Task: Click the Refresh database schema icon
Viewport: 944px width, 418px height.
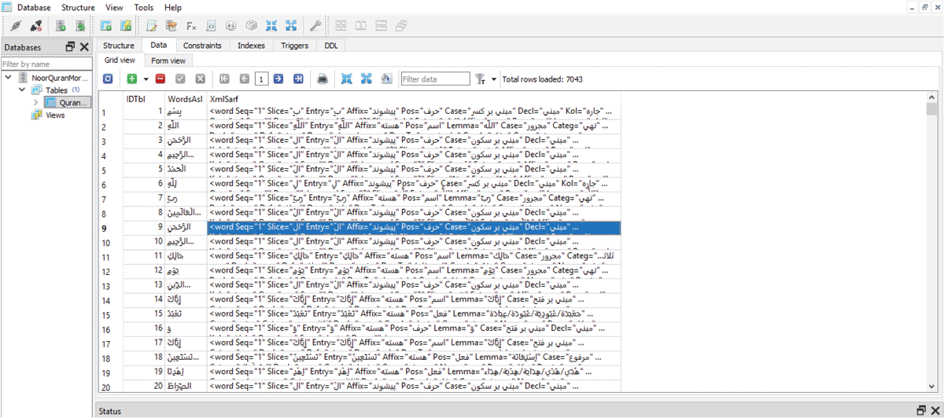Action: click(x=79, y=26)
